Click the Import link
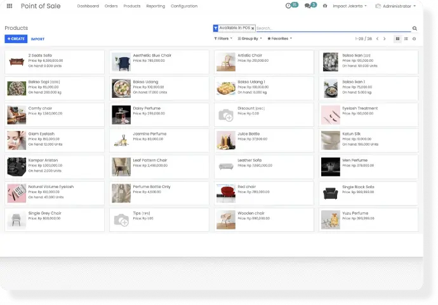The height and width of the screenshot is (305, 438). pos(37,39)
